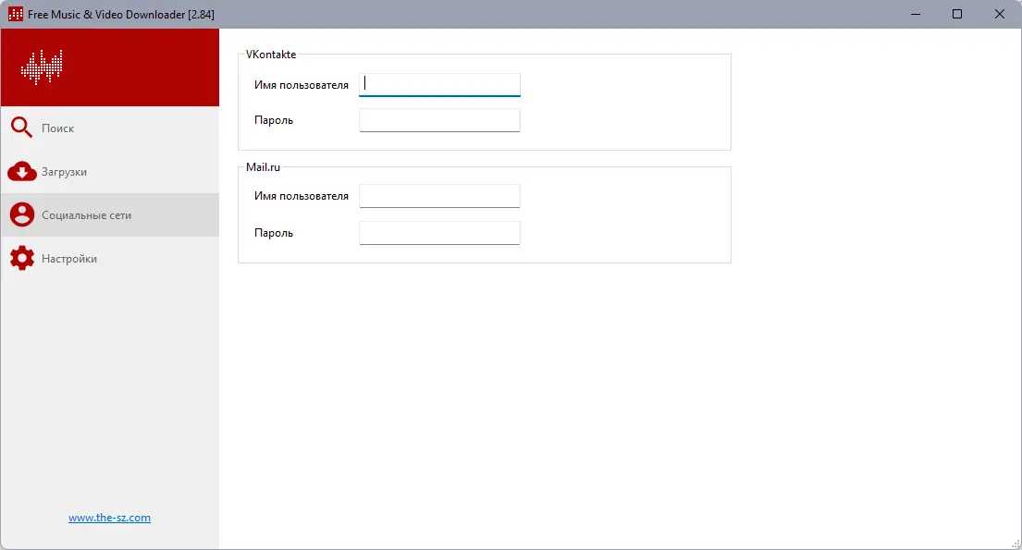Screen dimensions: 1022x550
Task: Click the app icon in title bar
Action: point(15,14)
